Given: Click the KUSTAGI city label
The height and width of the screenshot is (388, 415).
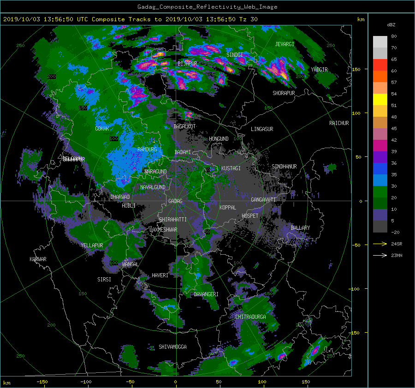Looking at the screenshot, I should tap(231, 168).
